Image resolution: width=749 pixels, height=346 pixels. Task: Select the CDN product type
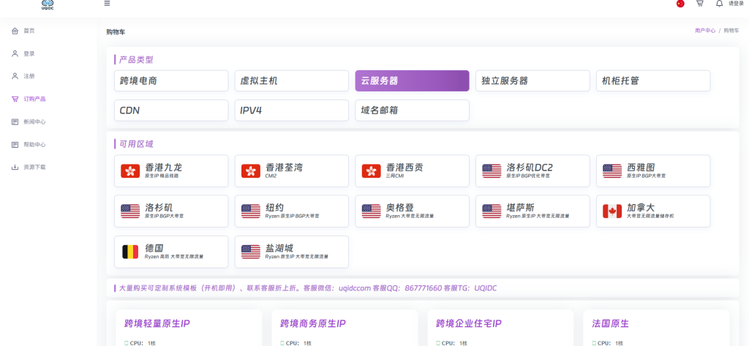(171, 110)
